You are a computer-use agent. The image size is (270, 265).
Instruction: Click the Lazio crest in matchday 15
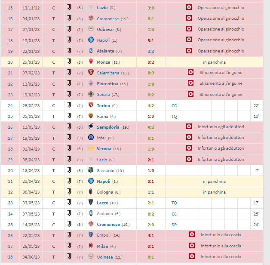(x=91, y=7)
